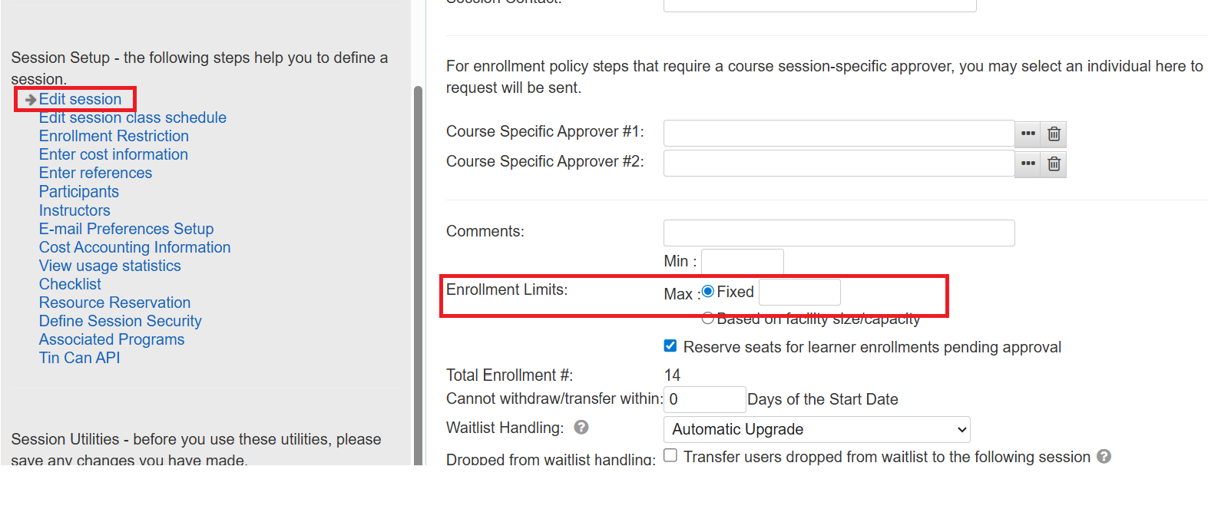Open Cost Accounting Information link
This screenshot has height=529, width=1208.
[x=134, y=247]
